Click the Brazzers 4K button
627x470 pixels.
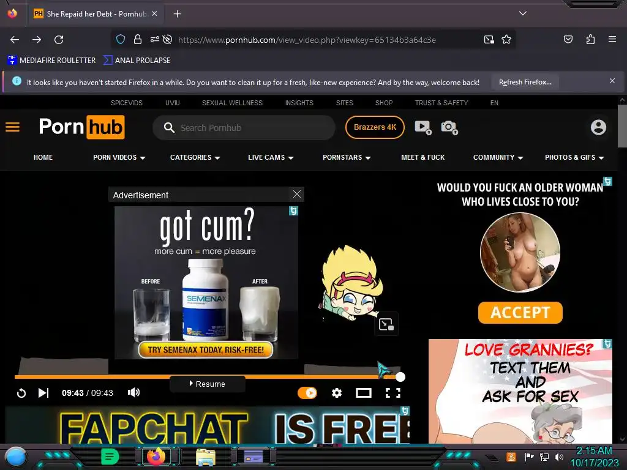click(x=375, y=127)
